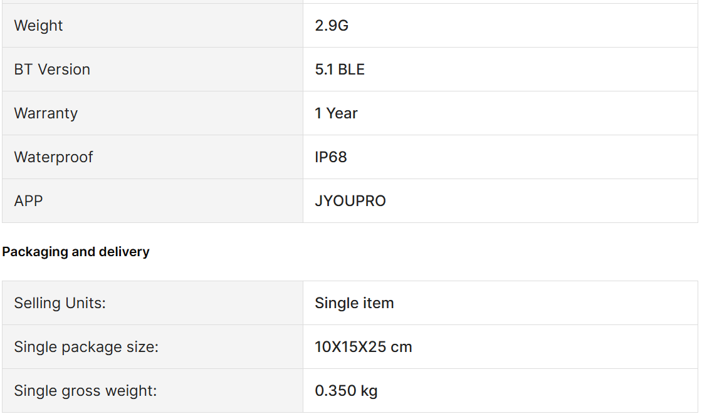Image resolution: width=702 pixels, height=414 pixels.
Task: Select the JYOUPRO app name
Action: [350, 201]
